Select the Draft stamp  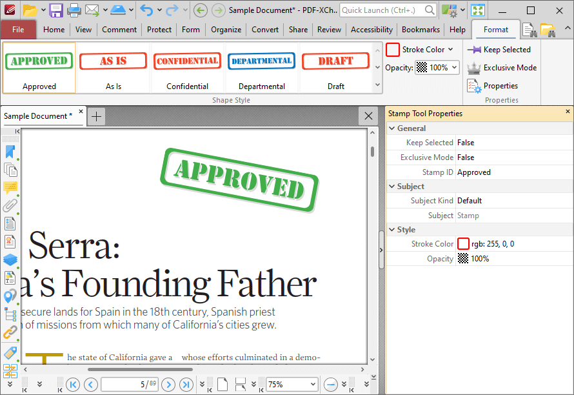335,68
